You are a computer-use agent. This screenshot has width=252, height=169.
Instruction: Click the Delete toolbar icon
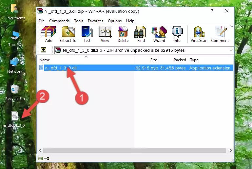pos(123,34)
